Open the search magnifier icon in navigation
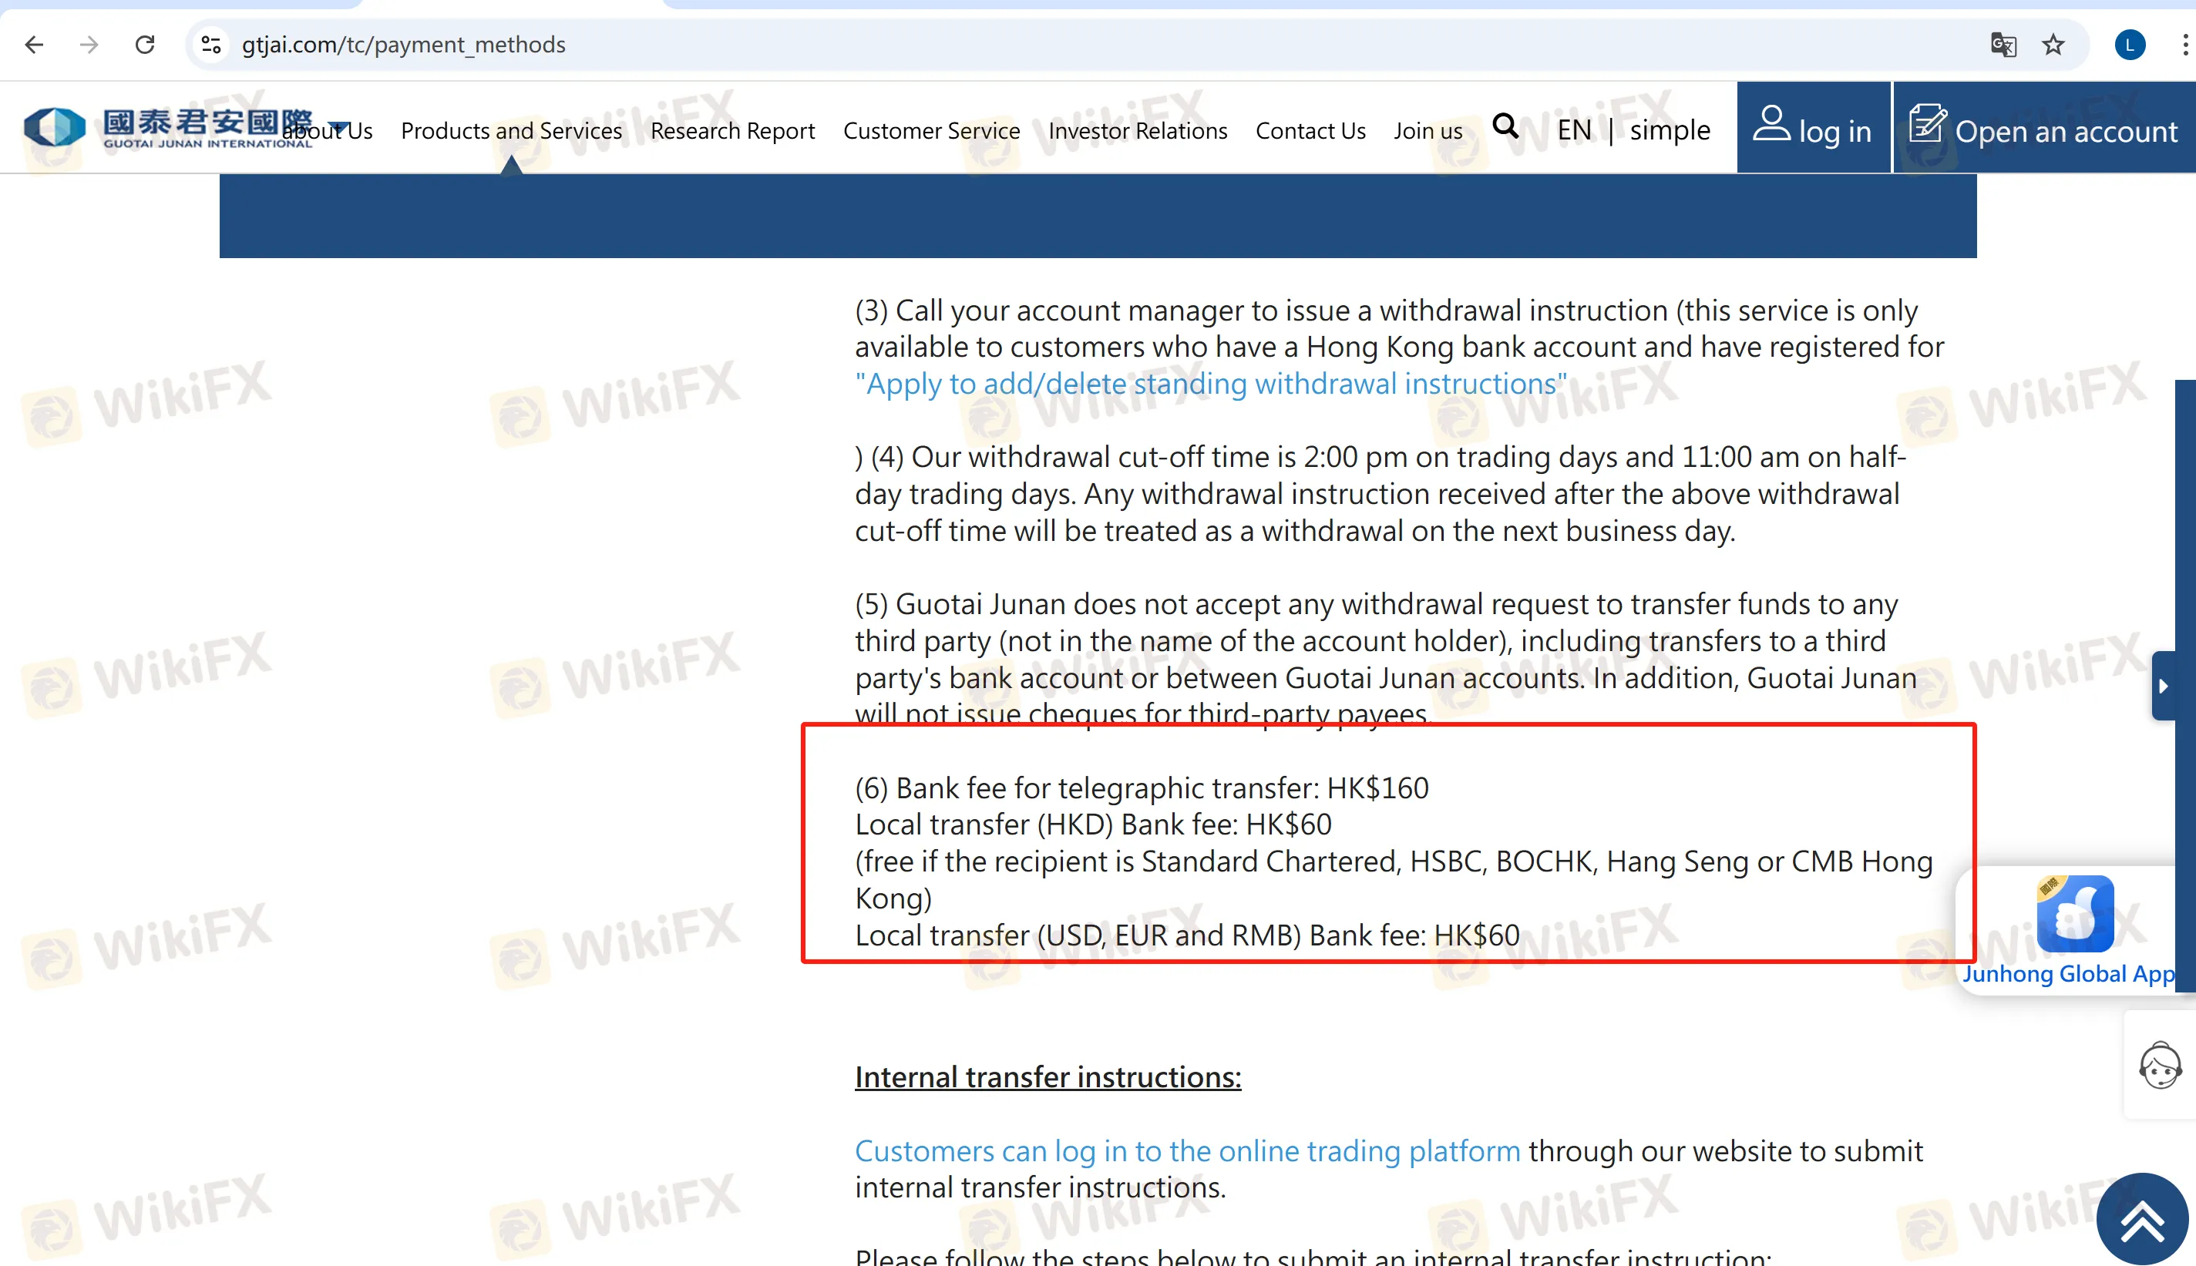Viewport: 2196px width, 1266px height. pos(1505,127)
